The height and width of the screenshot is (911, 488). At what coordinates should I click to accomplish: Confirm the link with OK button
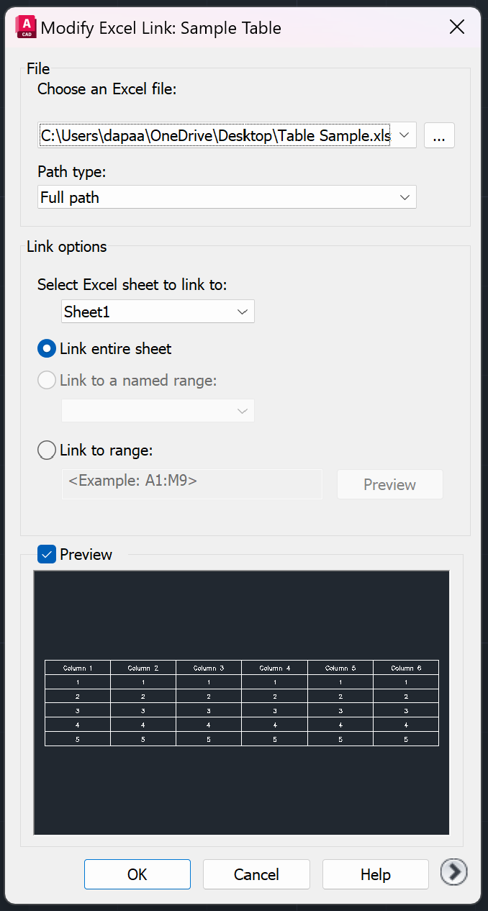pyautogui.click(x=137, y=874)
